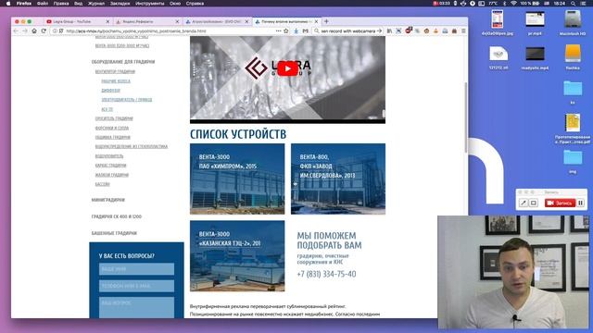Open the Журнал menu
The width and height of the screenshot is (593, 333).
(96, 4)
